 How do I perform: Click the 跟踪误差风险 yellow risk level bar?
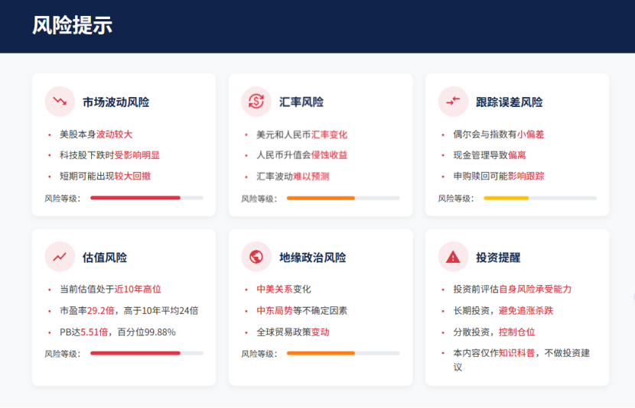[x=539, y=198]
